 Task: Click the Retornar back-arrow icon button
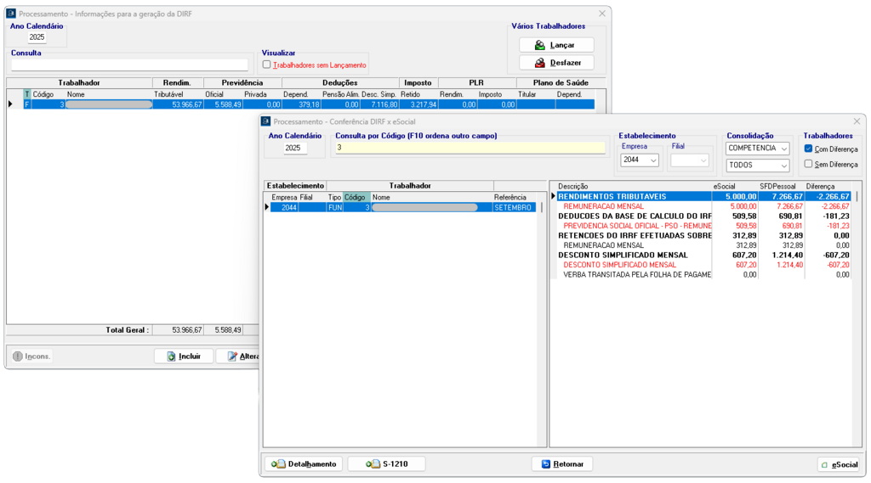tap(545, 464)
